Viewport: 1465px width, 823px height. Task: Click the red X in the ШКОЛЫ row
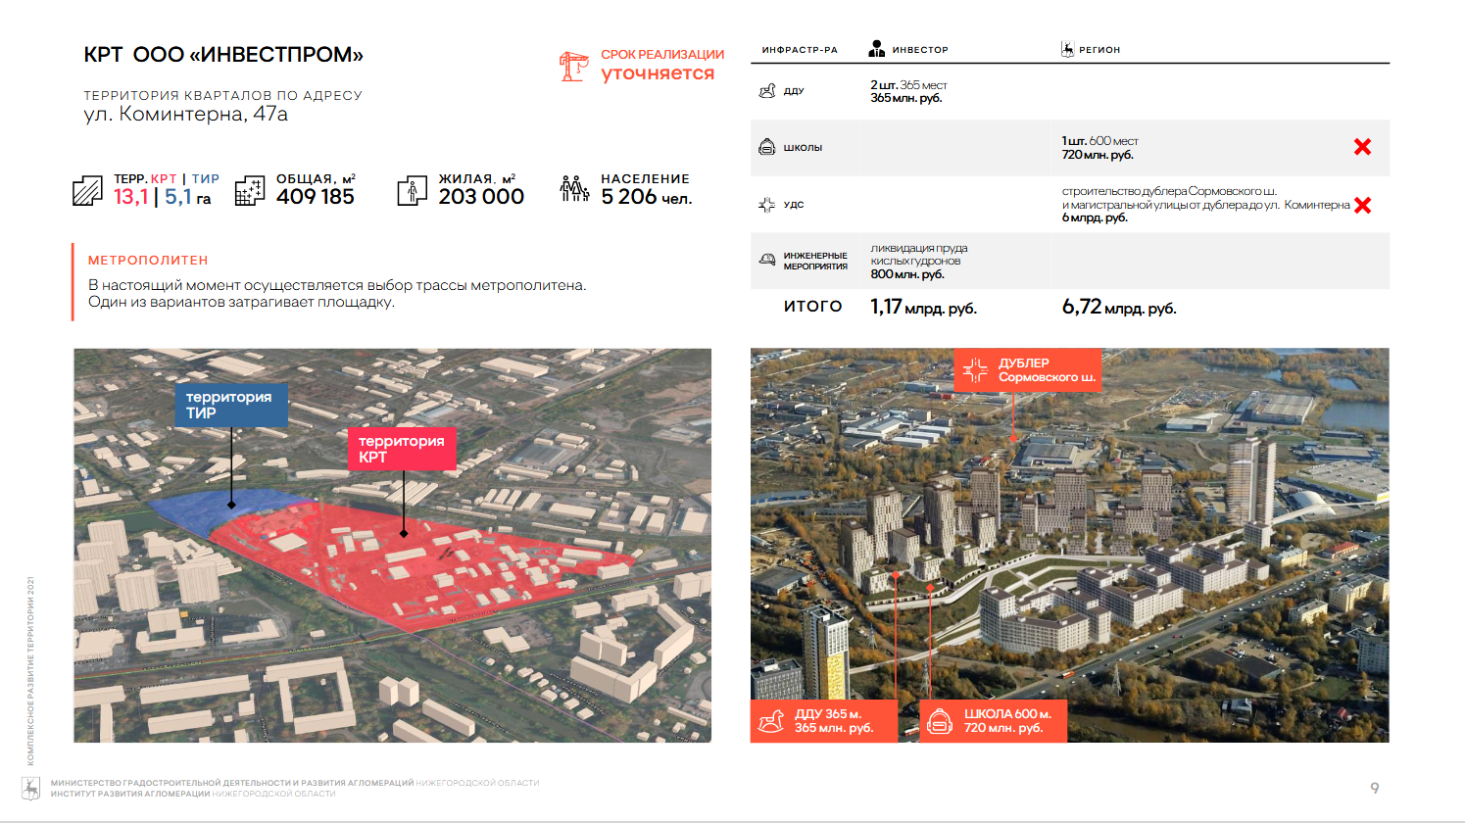[1362, 147]
